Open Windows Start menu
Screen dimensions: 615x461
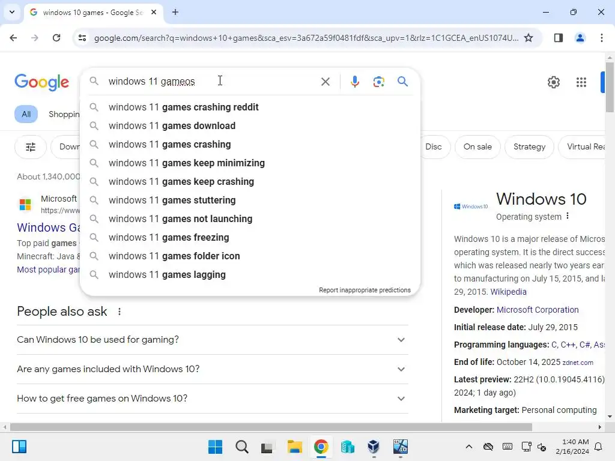(215, 447)
